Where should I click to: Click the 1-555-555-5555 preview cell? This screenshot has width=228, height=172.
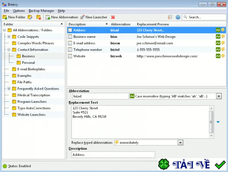point(148,50)
